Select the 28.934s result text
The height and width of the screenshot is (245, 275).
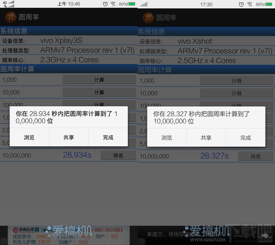click(x=77, y=155)
